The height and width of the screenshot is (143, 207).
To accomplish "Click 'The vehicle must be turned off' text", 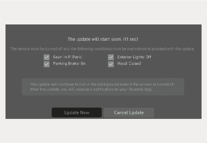I will tap(36, 49).
